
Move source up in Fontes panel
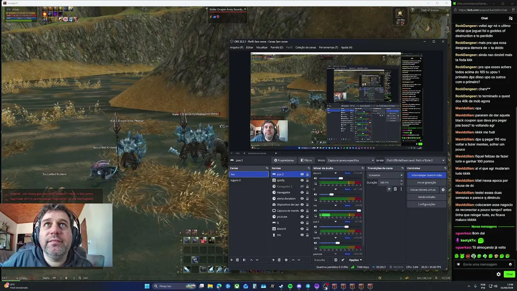293,260
